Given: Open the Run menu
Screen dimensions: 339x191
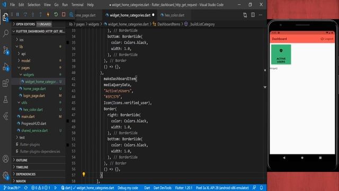Looking at the screenshot, I should (x=65, y=5).
